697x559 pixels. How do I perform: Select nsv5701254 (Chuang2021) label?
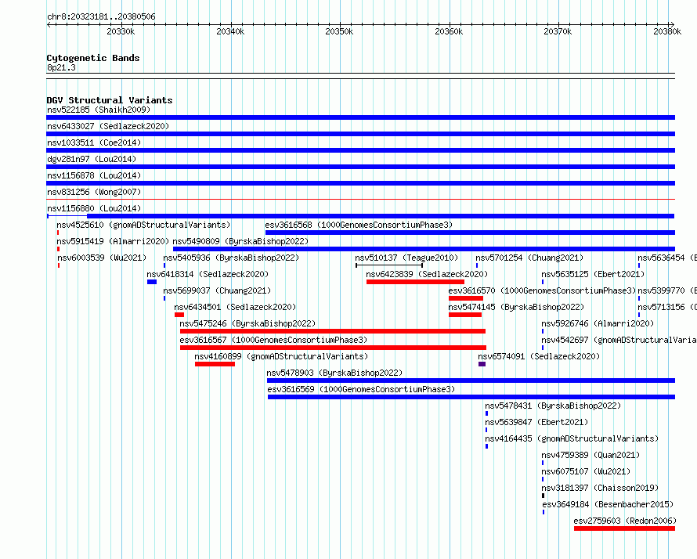529,258
